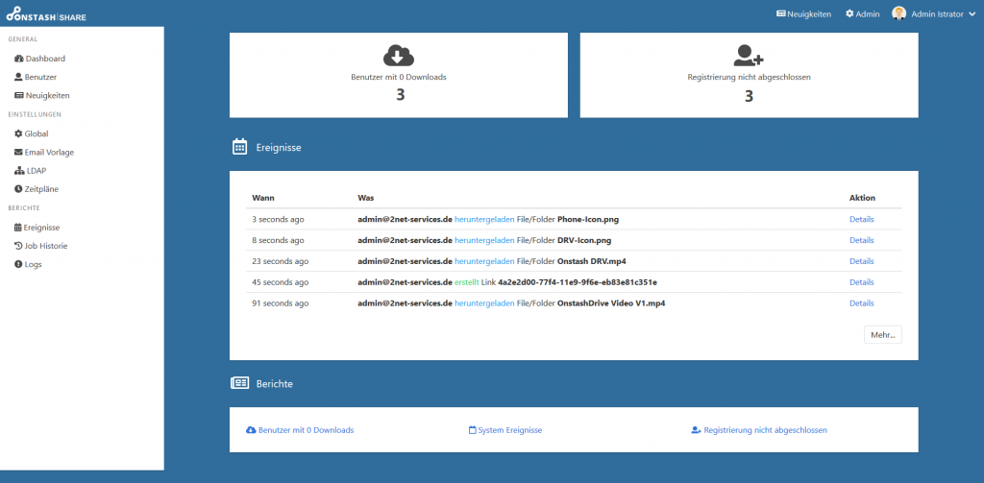984x483 pixels.
Task: Click Neuigkeiten in the top bar
Action: coord(804,13)
